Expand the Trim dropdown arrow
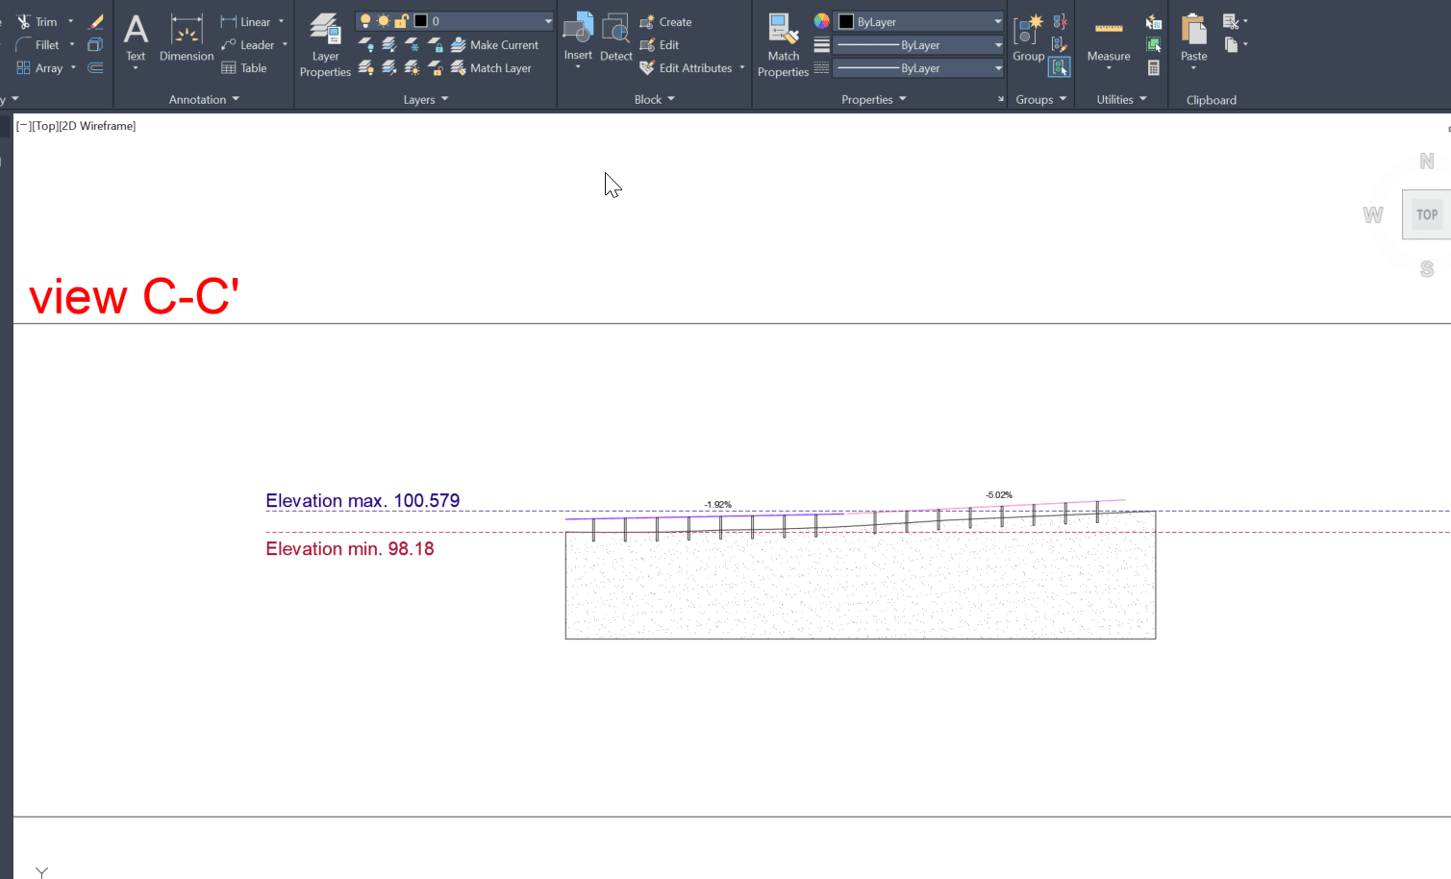This screenshot has height=879, width=1451. [70, 21]
